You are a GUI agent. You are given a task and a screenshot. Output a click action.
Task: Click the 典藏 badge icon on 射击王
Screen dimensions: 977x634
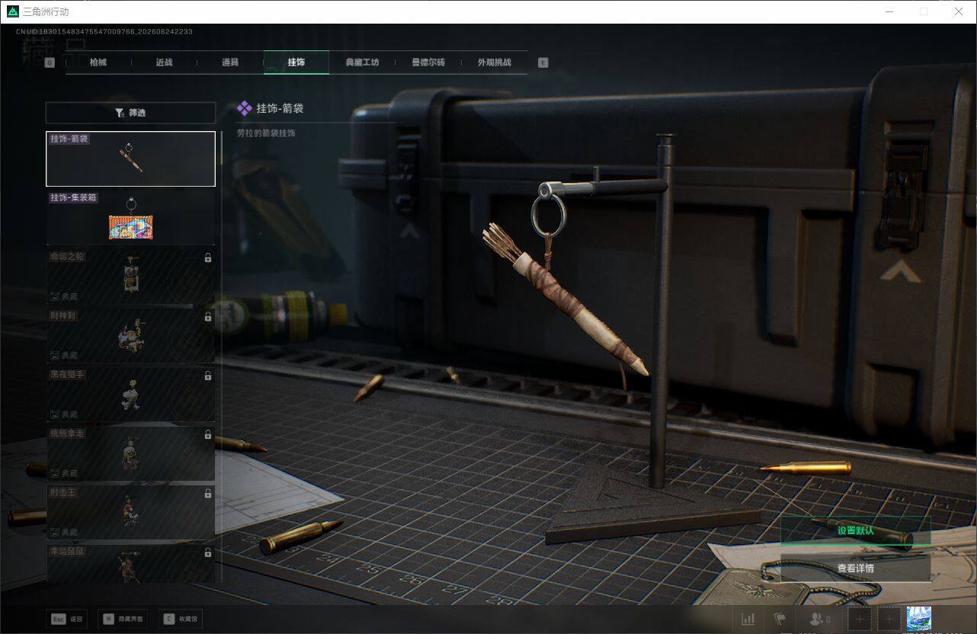click(55, 532)
